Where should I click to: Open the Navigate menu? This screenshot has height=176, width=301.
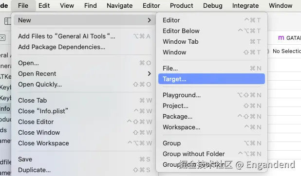click(x=120, y=5)
